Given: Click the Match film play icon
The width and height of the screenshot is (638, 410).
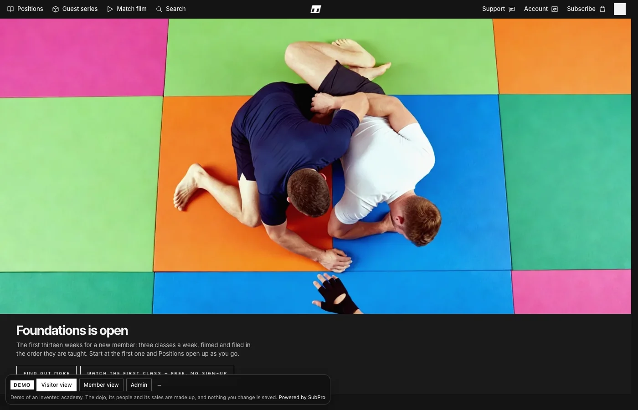Looking at the screenshot, I should pos(110,9).
